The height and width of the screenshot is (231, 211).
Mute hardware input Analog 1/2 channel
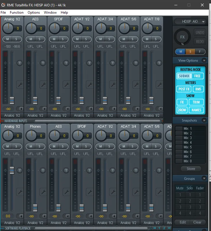8,39
